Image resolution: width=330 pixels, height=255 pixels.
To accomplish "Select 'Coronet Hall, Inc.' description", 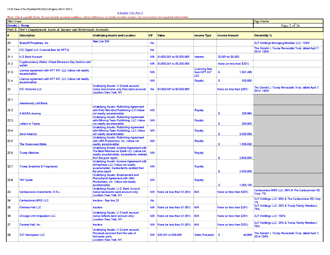I will (30, 225).
